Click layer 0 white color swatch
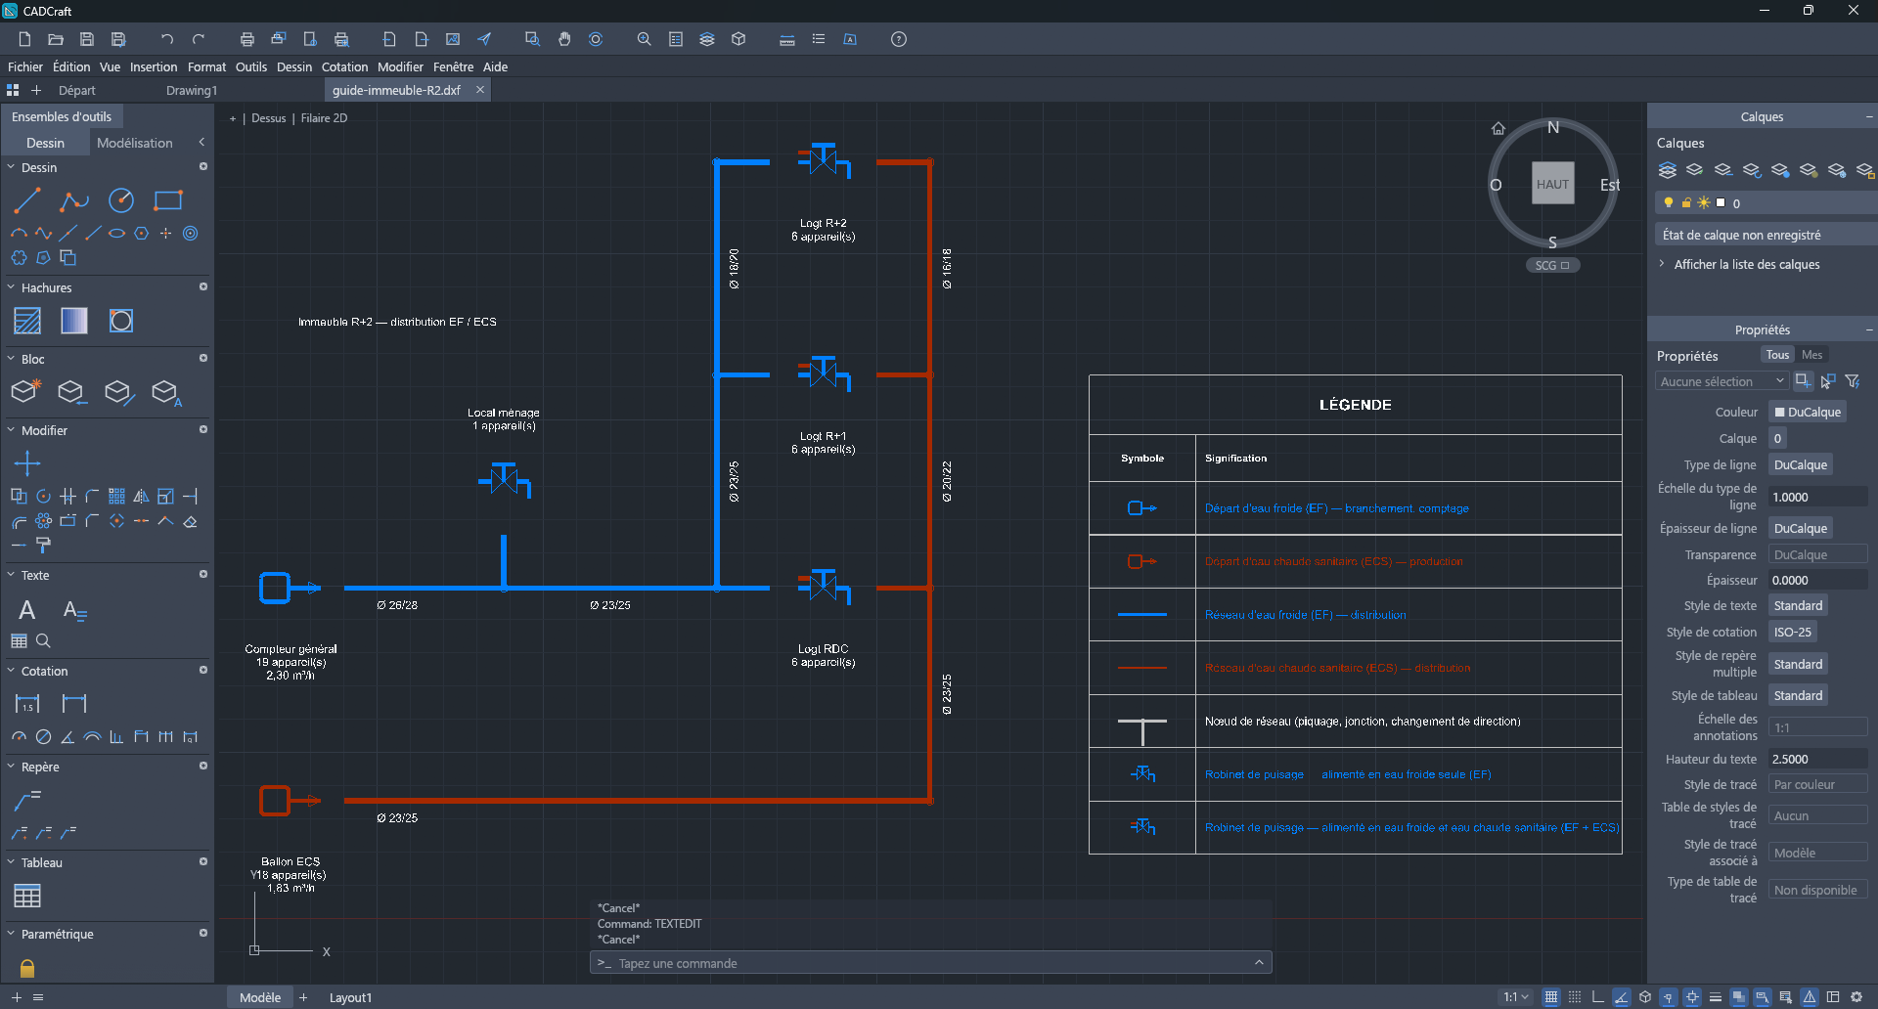This screenshot has width=1878, height=1009. point(1721,203)
